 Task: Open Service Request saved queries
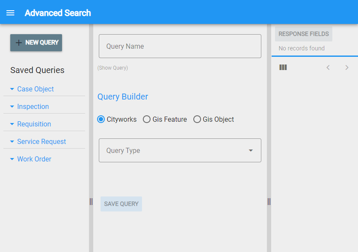click(x=41, y=142)
